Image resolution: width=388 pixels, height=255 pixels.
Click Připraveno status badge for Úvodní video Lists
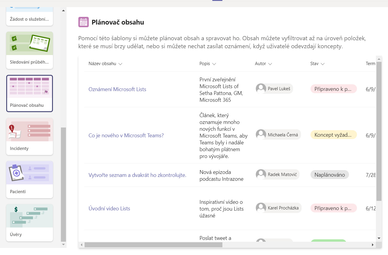(334, 208)
